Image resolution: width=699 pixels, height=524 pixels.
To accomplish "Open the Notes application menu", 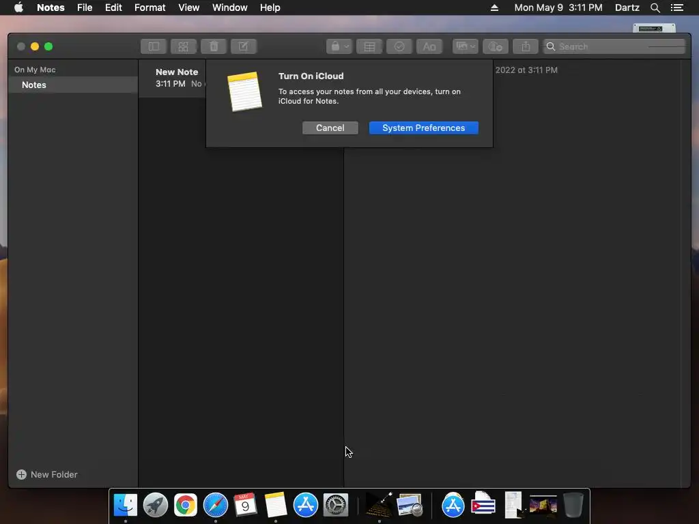I will 51,8.
